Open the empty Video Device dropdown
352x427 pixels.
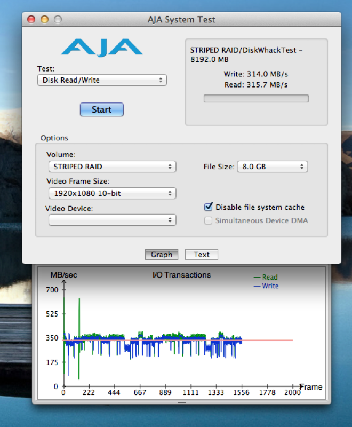pyautogui.click(x=111, y=220)
